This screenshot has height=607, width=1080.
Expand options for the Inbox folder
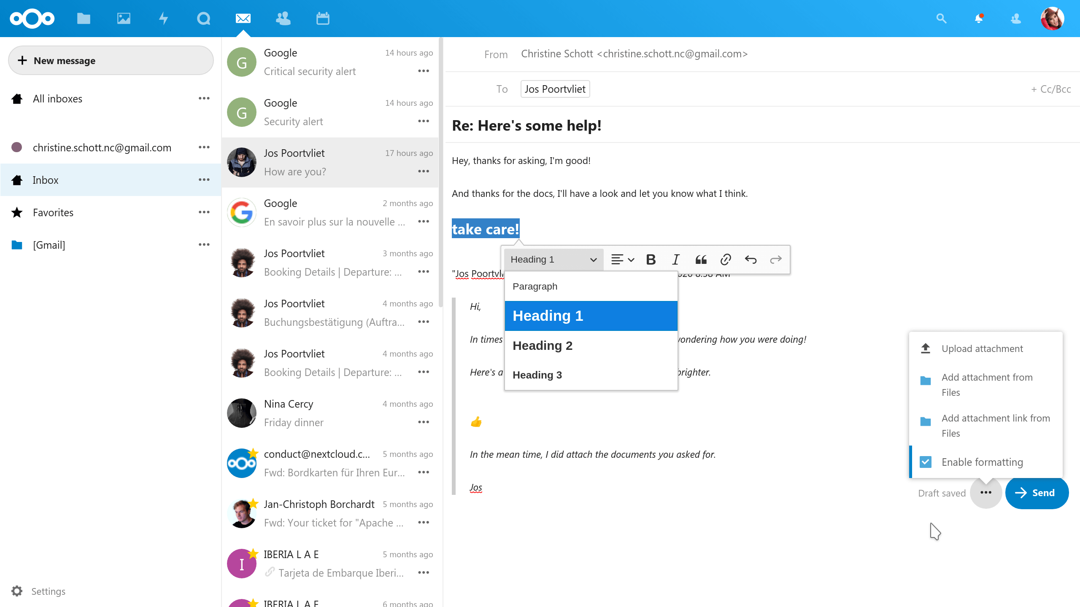(x=204, y=180)
